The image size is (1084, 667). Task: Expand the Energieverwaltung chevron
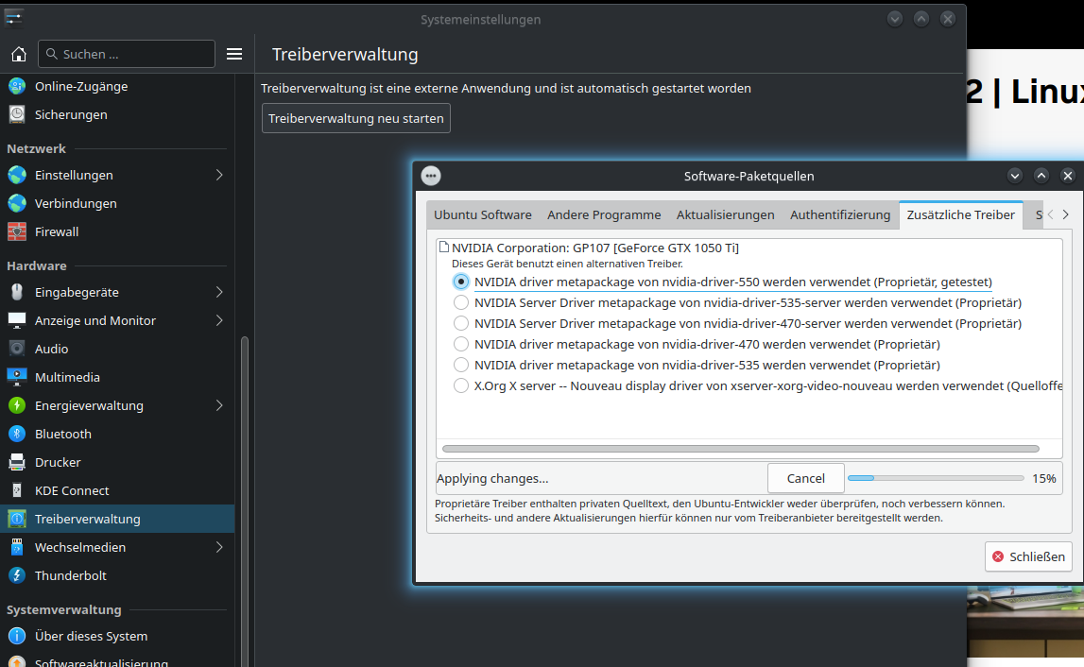pos(219,405)
